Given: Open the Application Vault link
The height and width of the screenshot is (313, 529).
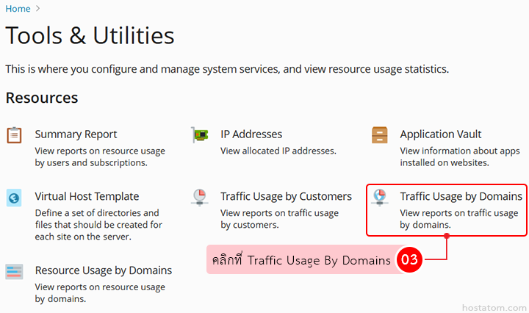Looking at the screenshot, I should 441,134.
